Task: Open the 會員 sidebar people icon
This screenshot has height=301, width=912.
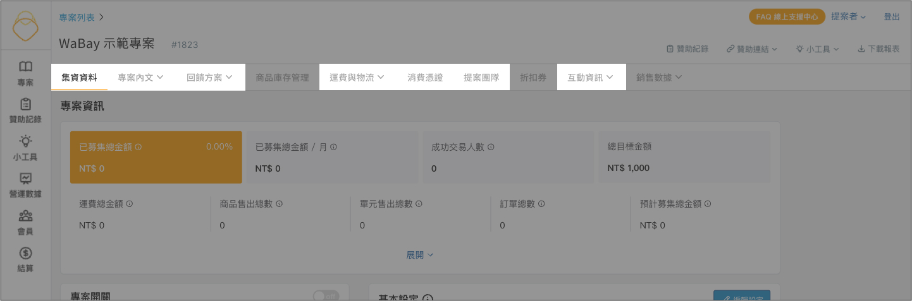Action: (x=25, y=216)
